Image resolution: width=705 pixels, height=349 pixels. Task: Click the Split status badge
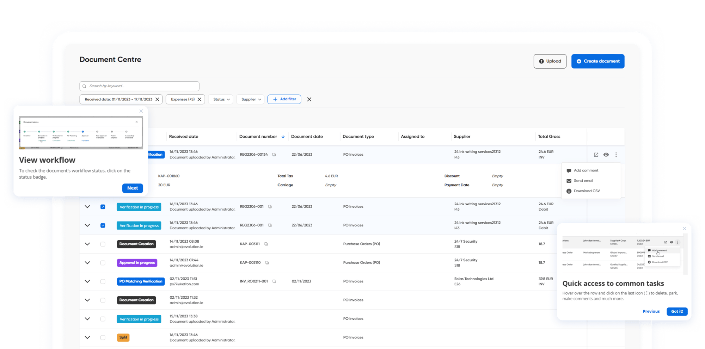pyautogui.click(x=123, y=337)
